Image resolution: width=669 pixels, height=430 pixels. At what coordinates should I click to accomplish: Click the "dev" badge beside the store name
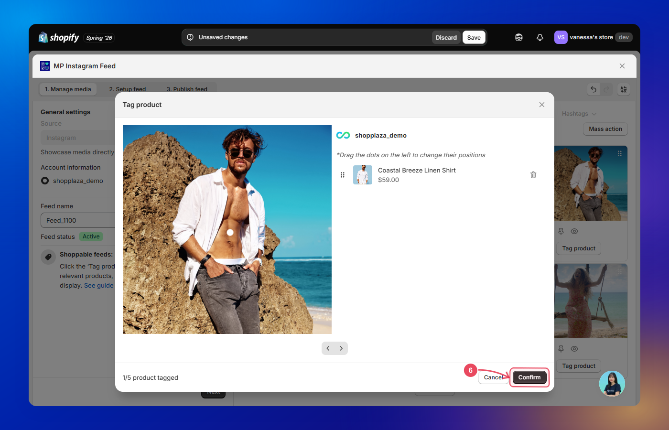tap(624, 37)
